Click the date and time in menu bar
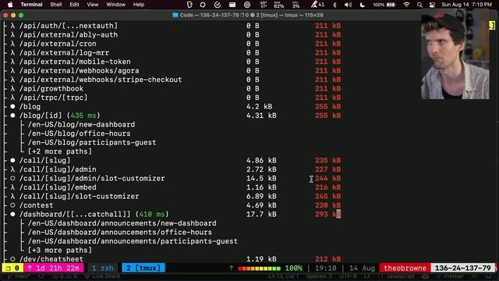Viewport: 499px width, 281px height. (466, 5)
